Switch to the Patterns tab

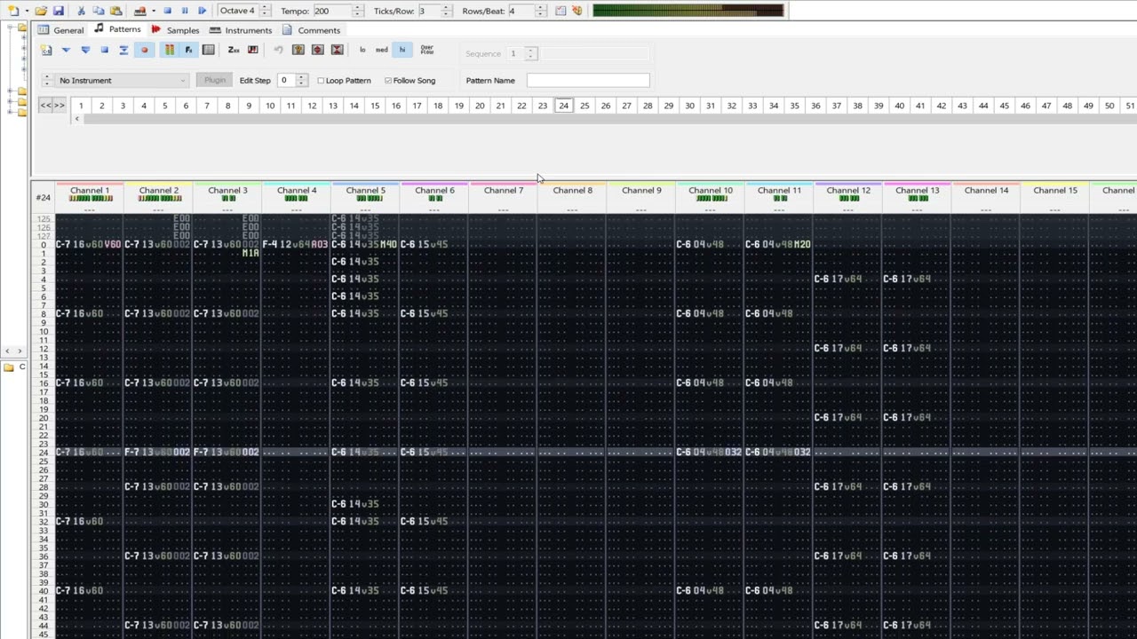point(117,29)
